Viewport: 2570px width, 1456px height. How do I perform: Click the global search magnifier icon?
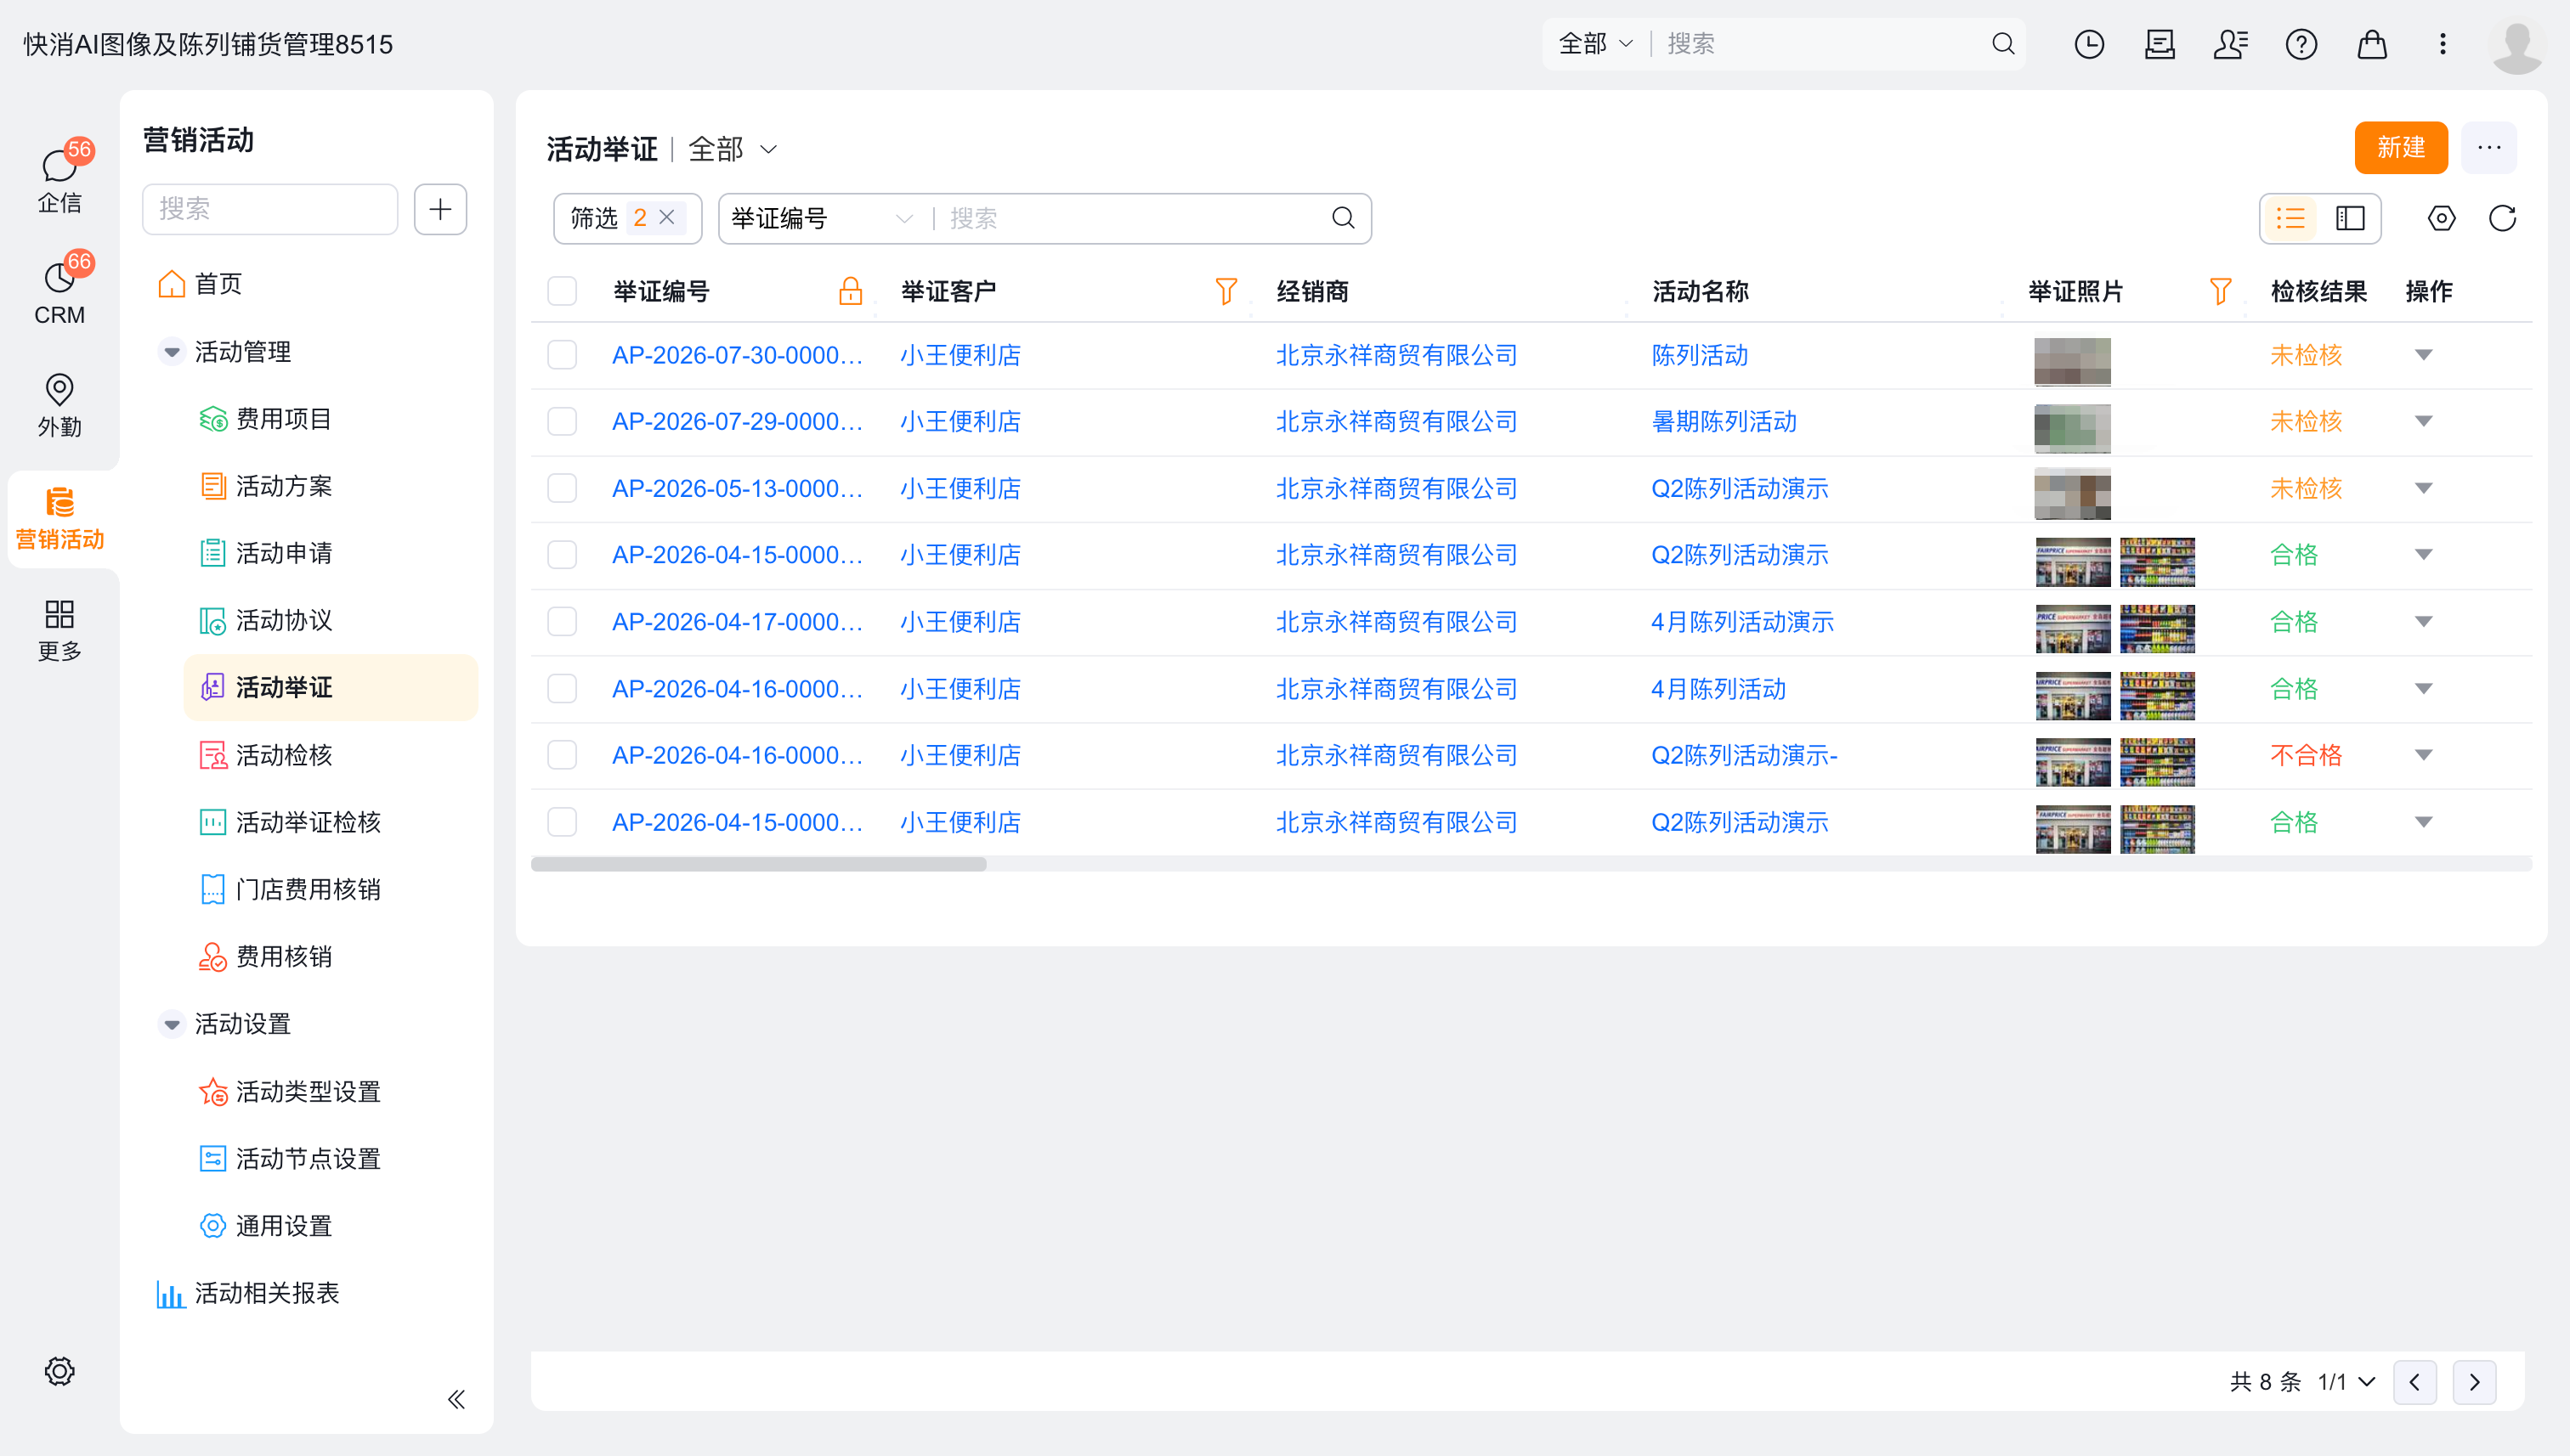(2003, 44)
